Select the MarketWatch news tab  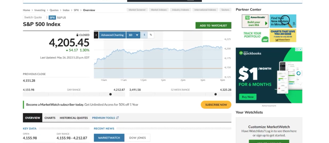109,138
